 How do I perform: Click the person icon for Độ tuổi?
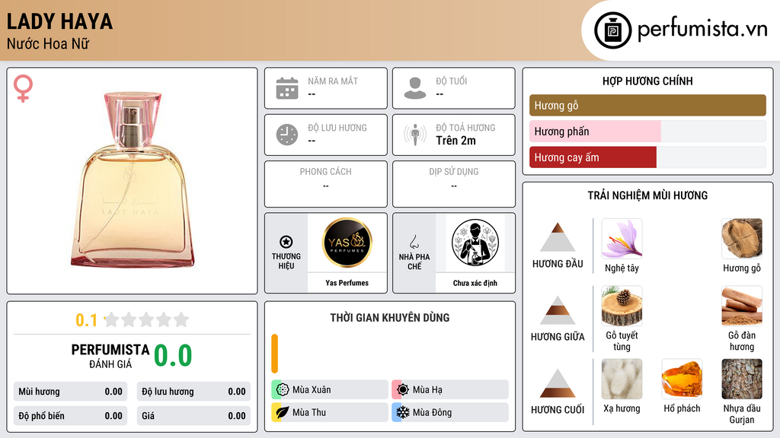tap(415, 88)
